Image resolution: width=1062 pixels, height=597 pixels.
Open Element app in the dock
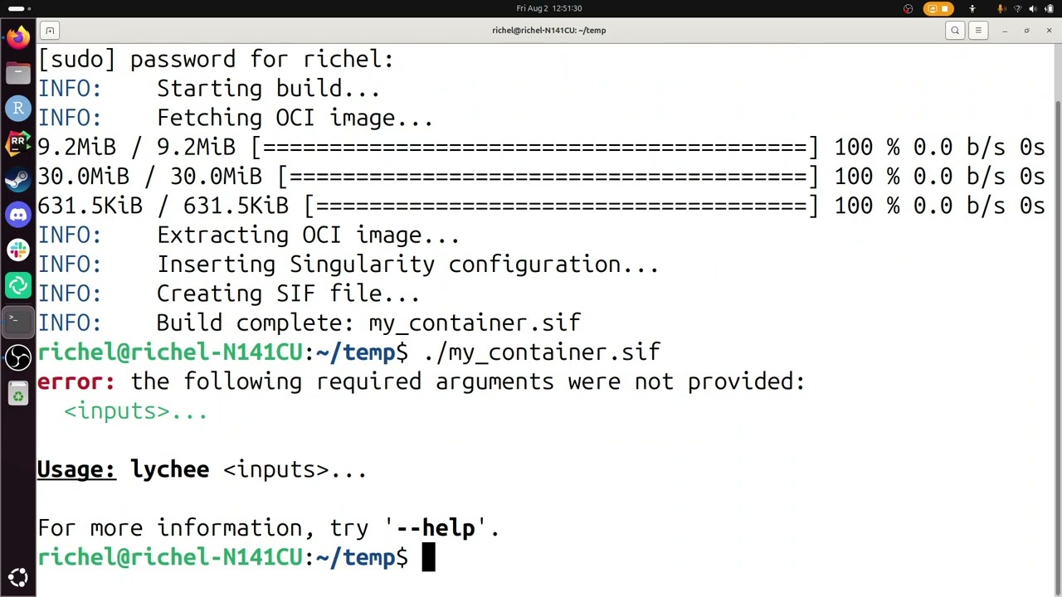18,285
